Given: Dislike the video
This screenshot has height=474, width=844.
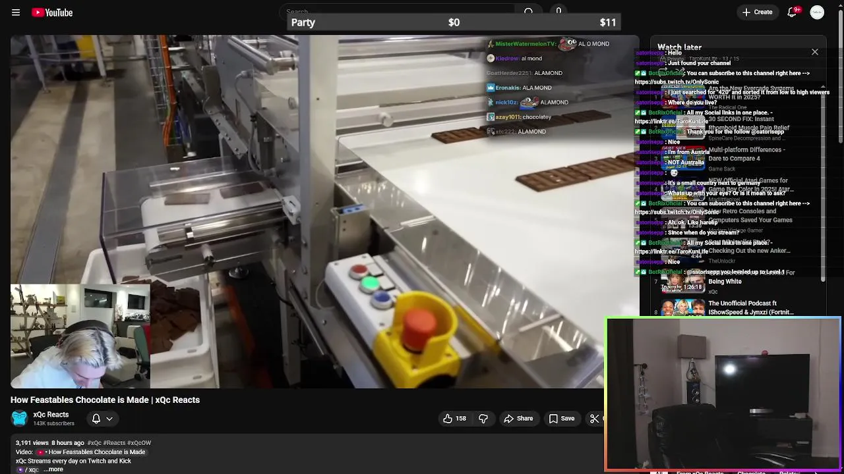Looking at the screenshot, I should (483, 419).
